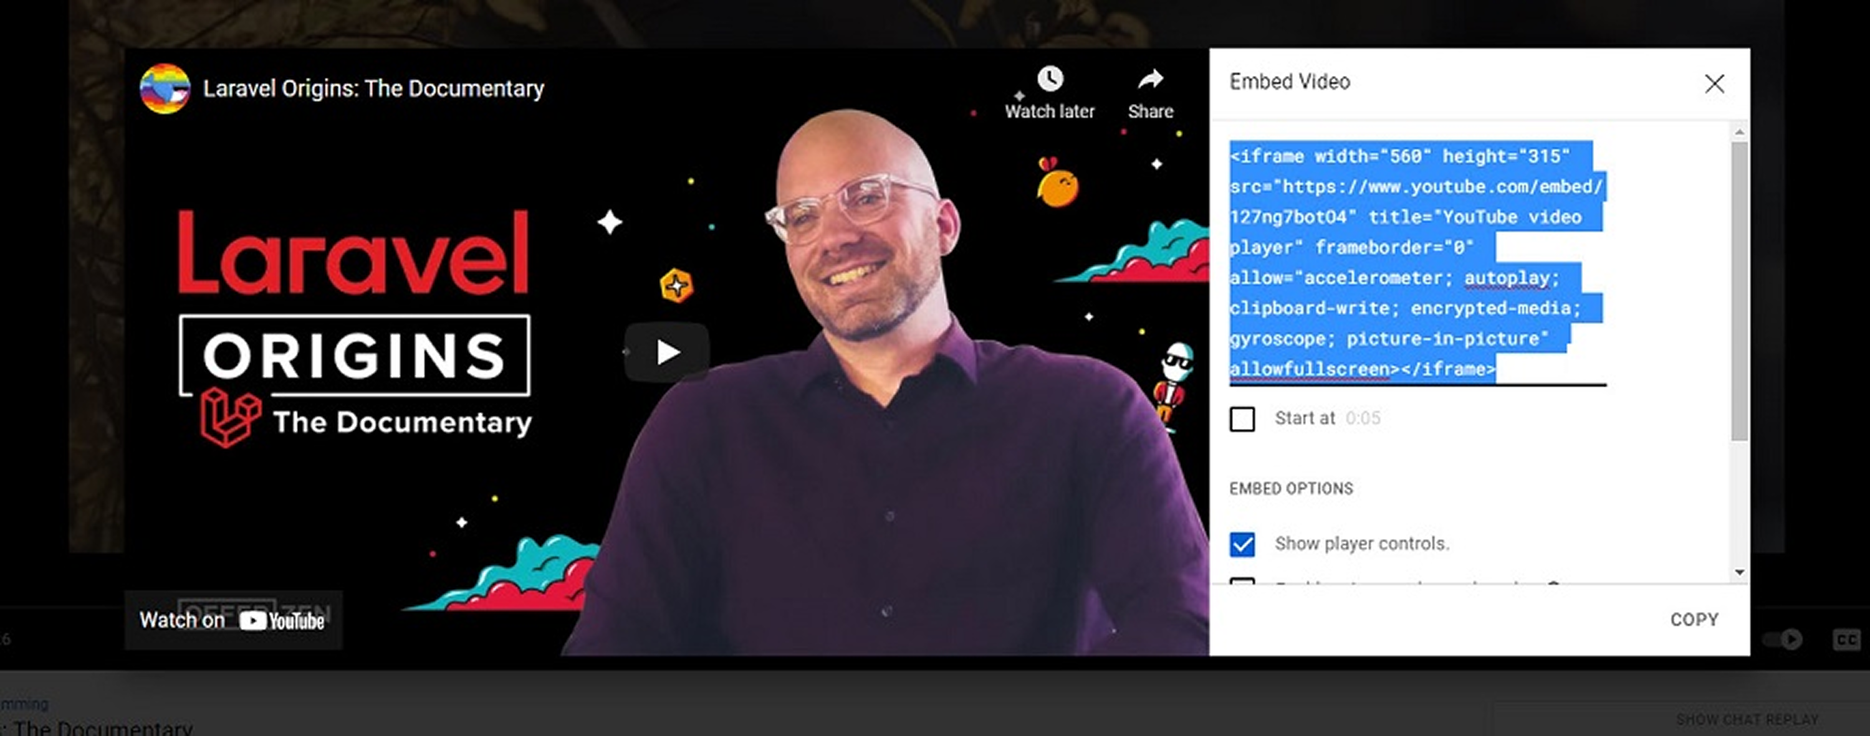Click the embed panel scroll up arrow
Screen dimensions: 1870x736
tap(1739, 132)
